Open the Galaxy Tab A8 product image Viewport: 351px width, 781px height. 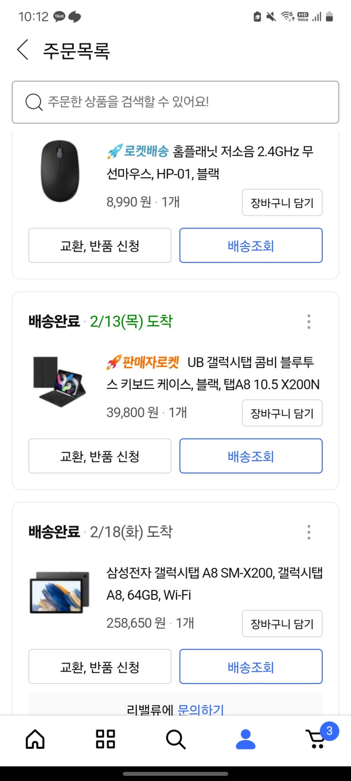[60, 593]
